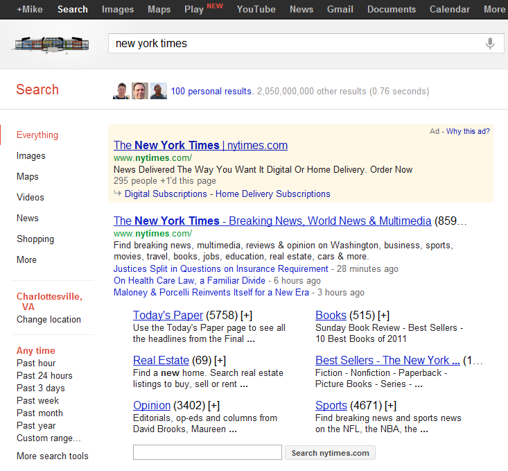
Task: Filter results by News in sidebar
Action: [28, 218]
